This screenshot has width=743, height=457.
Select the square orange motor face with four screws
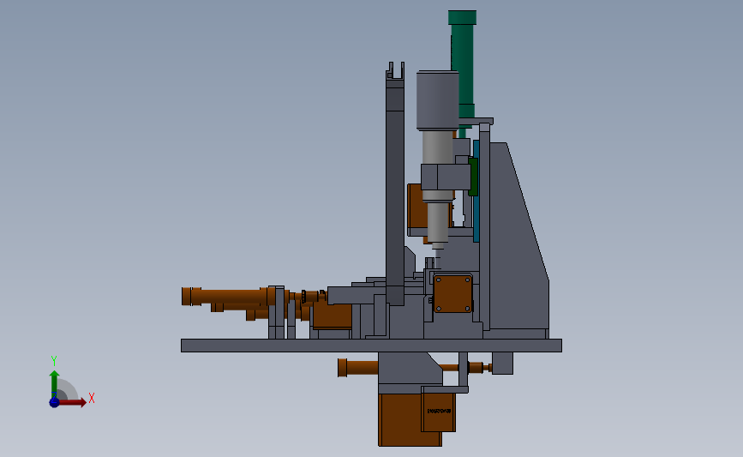pyautogui.click(x=453, y=293)
